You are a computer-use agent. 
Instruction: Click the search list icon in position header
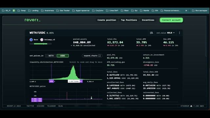click(x=151, y=33)
